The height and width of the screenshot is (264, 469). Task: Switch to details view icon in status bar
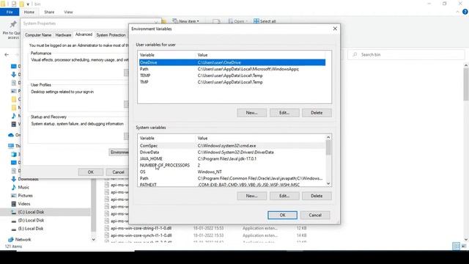pos(456,246)
